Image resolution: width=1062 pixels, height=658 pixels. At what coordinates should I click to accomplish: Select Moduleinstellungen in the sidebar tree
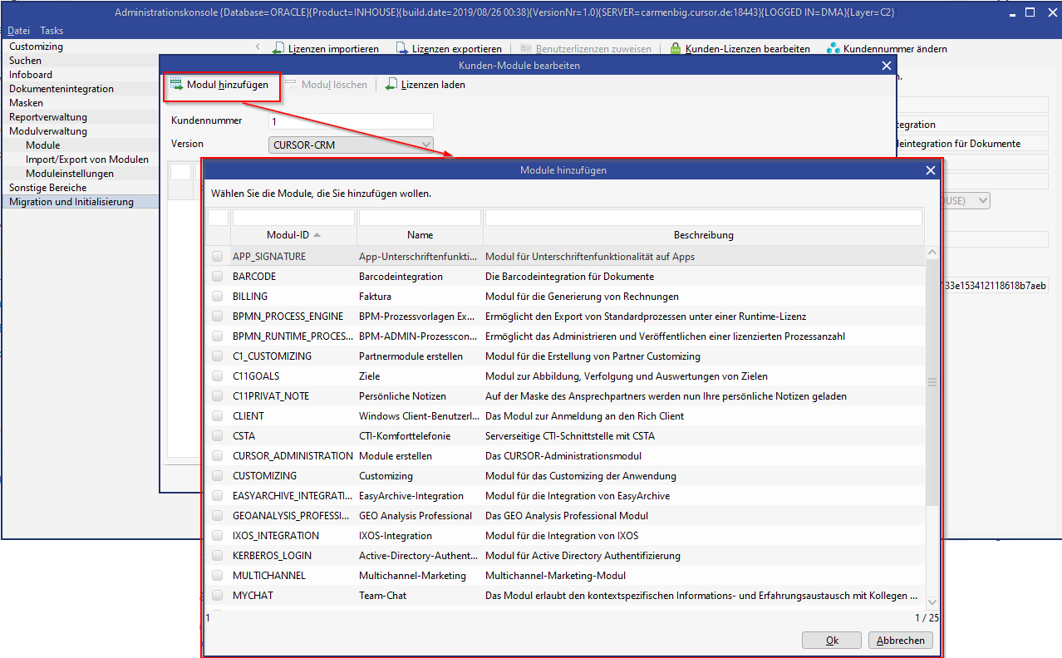[70, 174]
